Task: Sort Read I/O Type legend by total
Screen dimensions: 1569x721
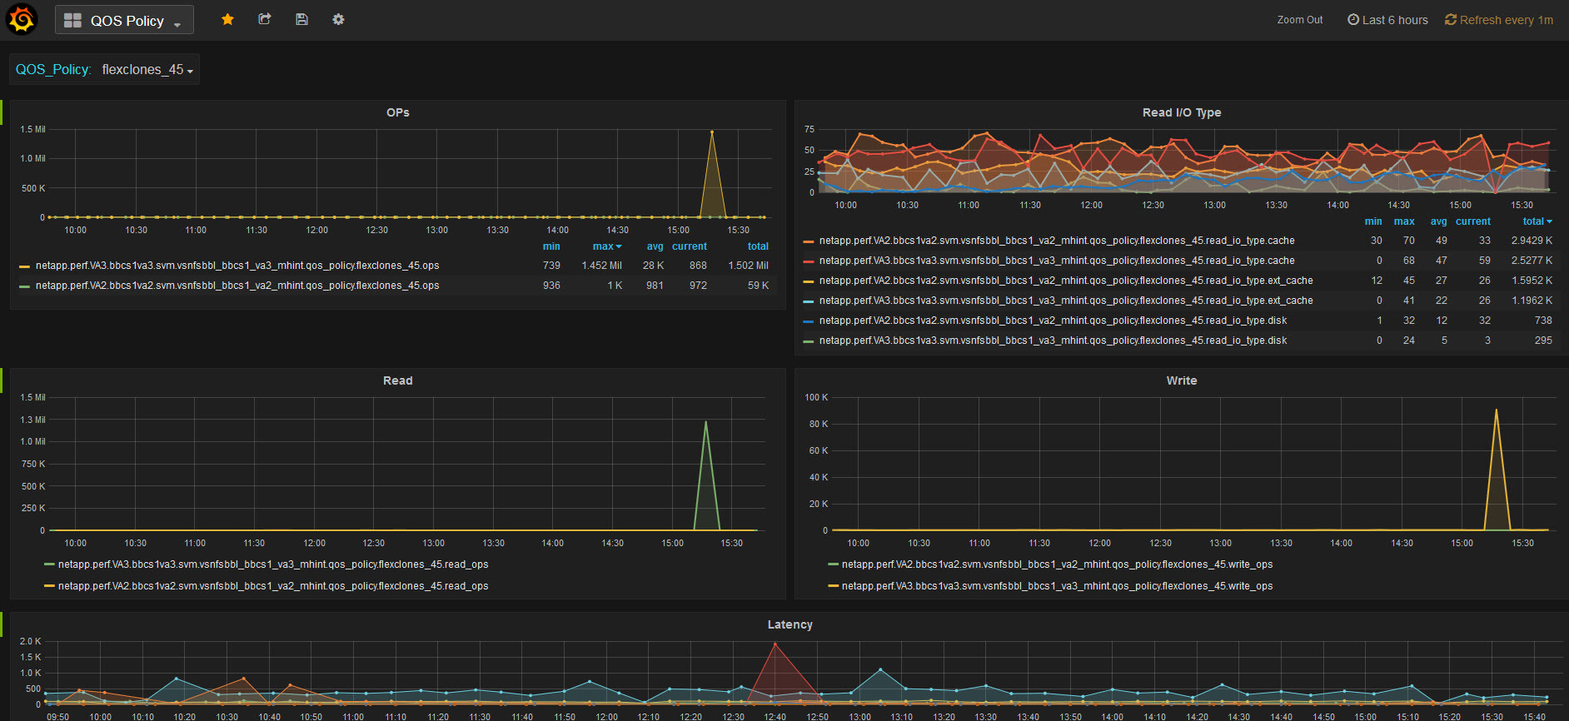Action: pyautogui.click(x=1536, y=221)
